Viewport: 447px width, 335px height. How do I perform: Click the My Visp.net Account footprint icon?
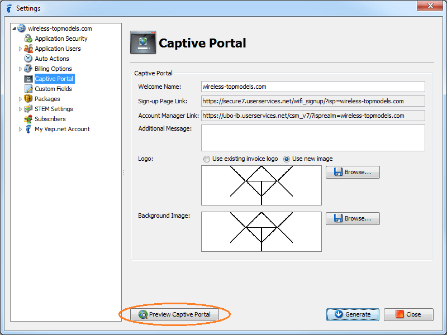click(28, 129)
